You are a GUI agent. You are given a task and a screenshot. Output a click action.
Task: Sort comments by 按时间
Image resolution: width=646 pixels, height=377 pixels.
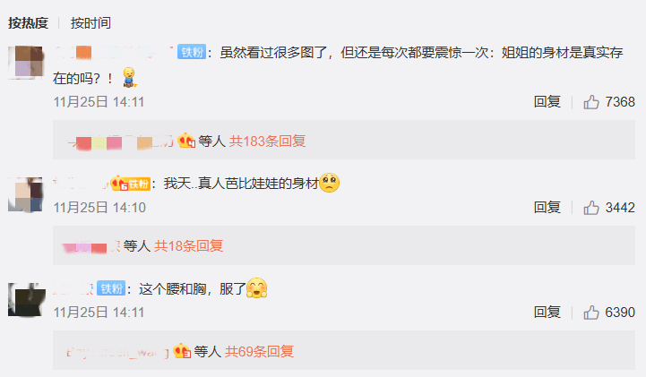[x=90, y=23]
